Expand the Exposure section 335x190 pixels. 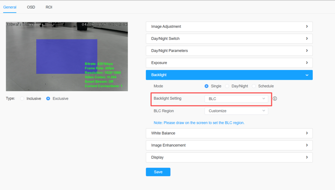229,63
